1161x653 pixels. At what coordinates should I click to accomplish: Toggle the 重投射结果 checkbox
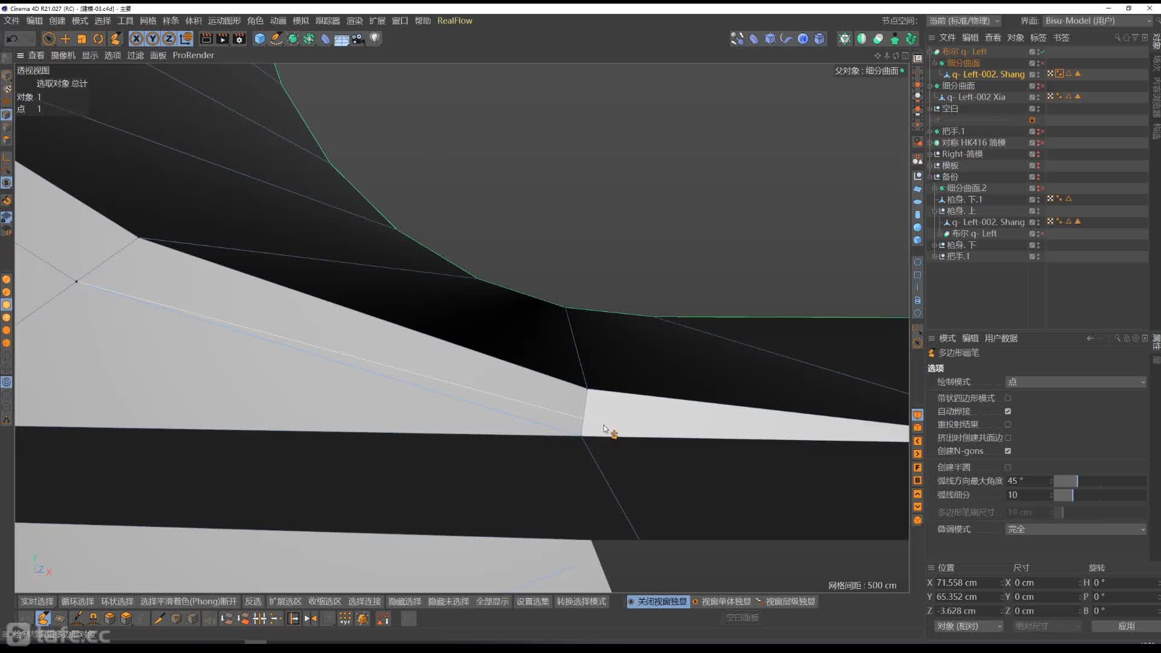point(1008,424)
